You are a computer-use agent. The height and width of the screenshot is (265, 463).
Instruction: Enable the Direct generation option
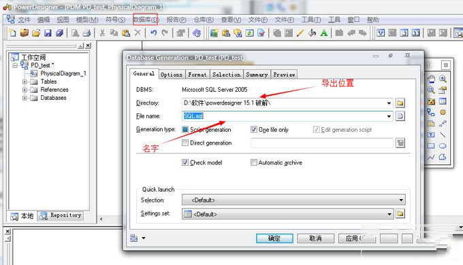tap(185, 143)
